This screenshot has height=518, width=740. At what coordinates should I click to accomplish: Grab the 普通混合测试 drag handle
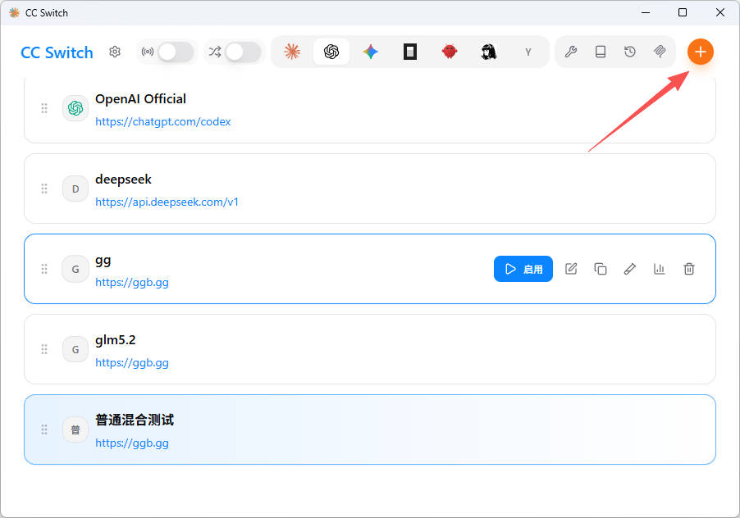coord(44,429)
